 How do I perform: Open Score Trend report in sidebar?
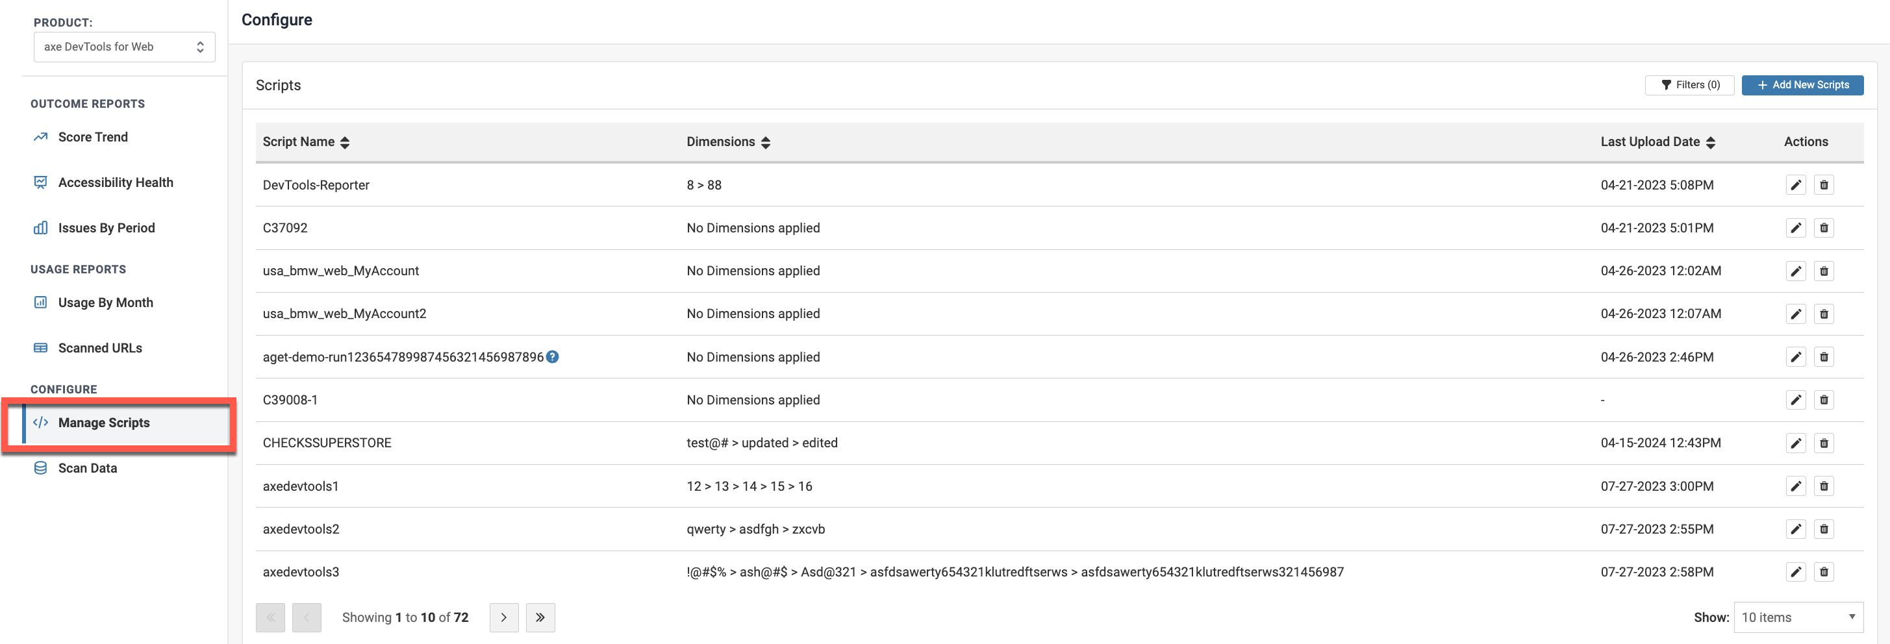(x=92, y=137)
